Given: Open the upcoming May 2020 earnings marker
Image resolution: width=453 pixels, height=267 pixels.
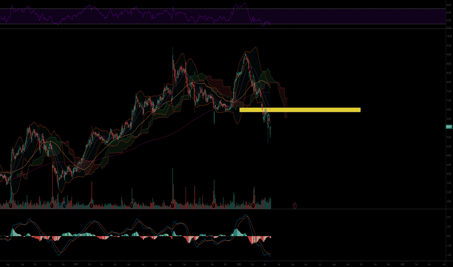Looking at the screenshot, I should coord(295,205).
